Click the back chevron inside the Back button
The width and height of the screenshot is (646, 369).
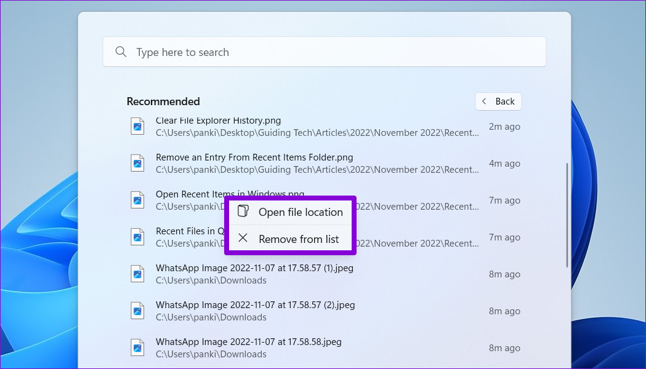click(x=486, y=101)
